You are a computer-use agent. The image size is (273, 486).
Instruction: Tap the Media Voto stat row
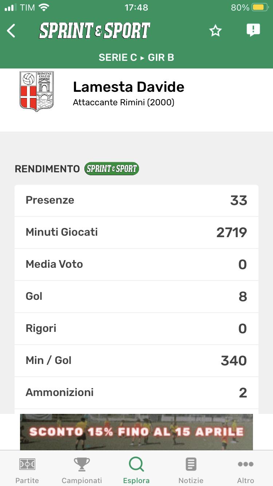(136, 264)
